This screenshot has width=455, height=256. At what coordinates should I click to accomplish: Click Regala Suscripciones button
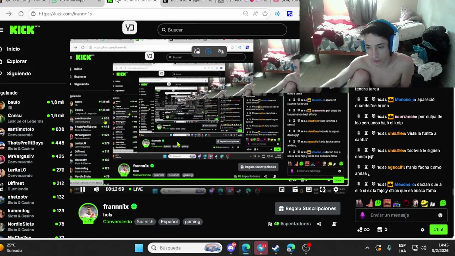click(307, 208)
